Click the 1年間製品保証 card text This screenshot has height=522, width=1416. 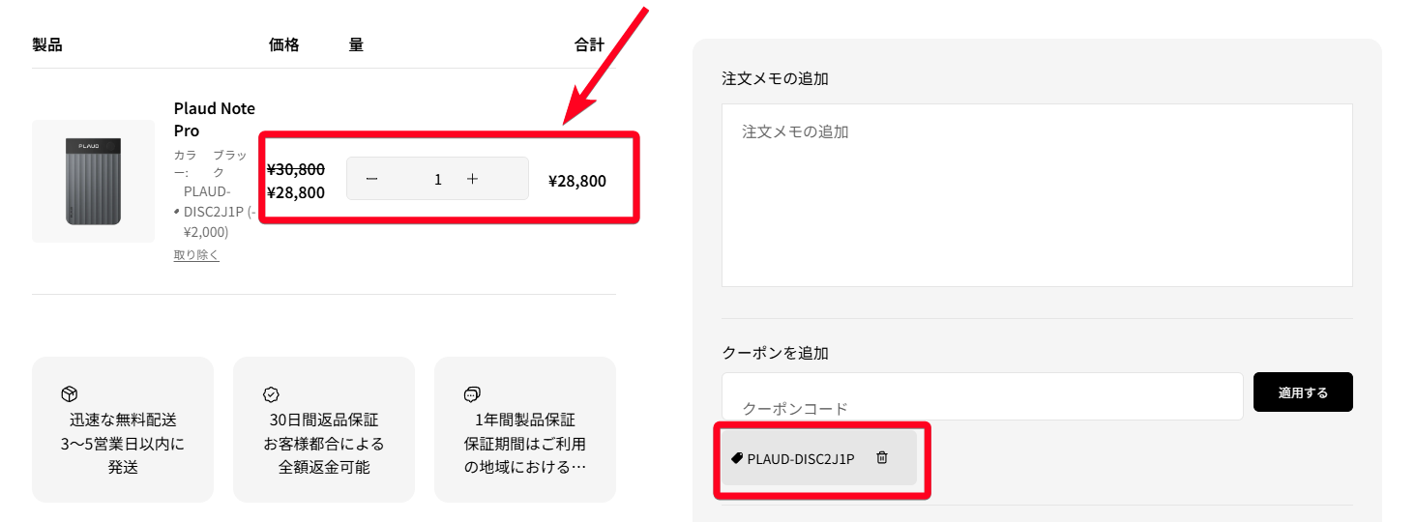click(525, 420)
